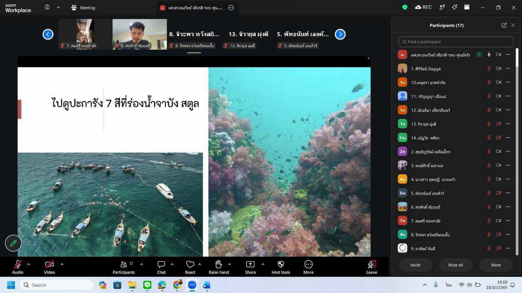522x293 pixels.
Task: Click the Find a participant search field
Action: [x=456, y=42]
